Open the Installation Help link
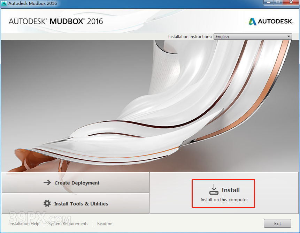Image resolution: width=300 pixels, height=233 pixels. 24,224
